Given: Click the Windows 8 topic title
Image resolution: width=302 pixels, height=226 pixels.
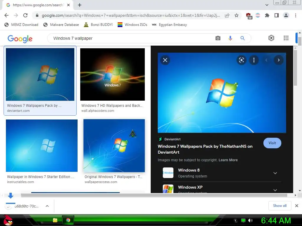Looking at the screenshot, I should pos(189,170).
